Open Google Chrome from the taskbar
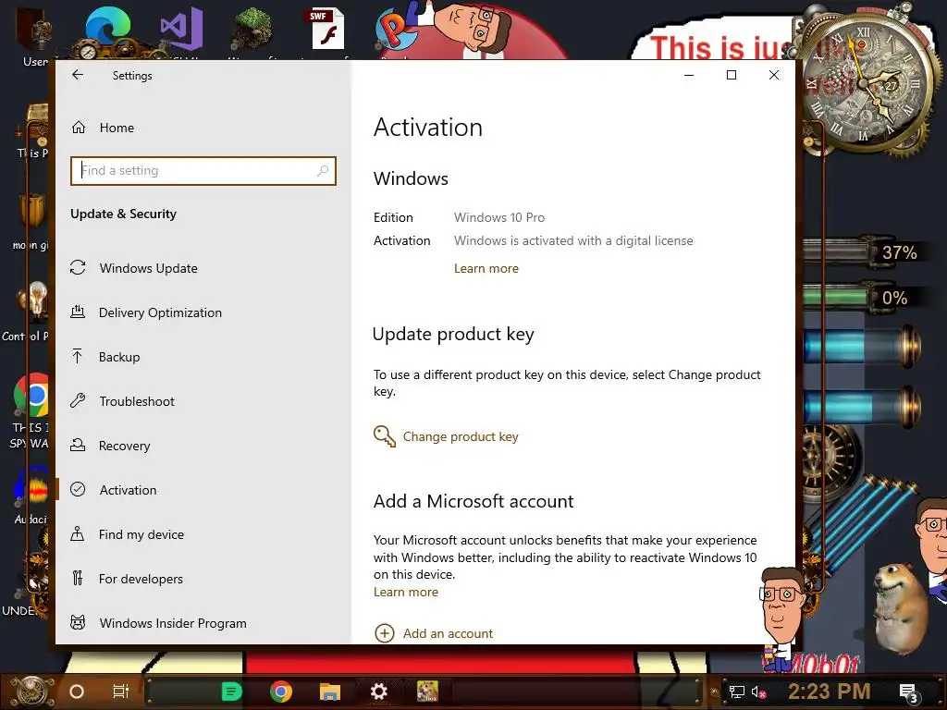Viewport: 947px width, 710px height. (x=281, y=692)
